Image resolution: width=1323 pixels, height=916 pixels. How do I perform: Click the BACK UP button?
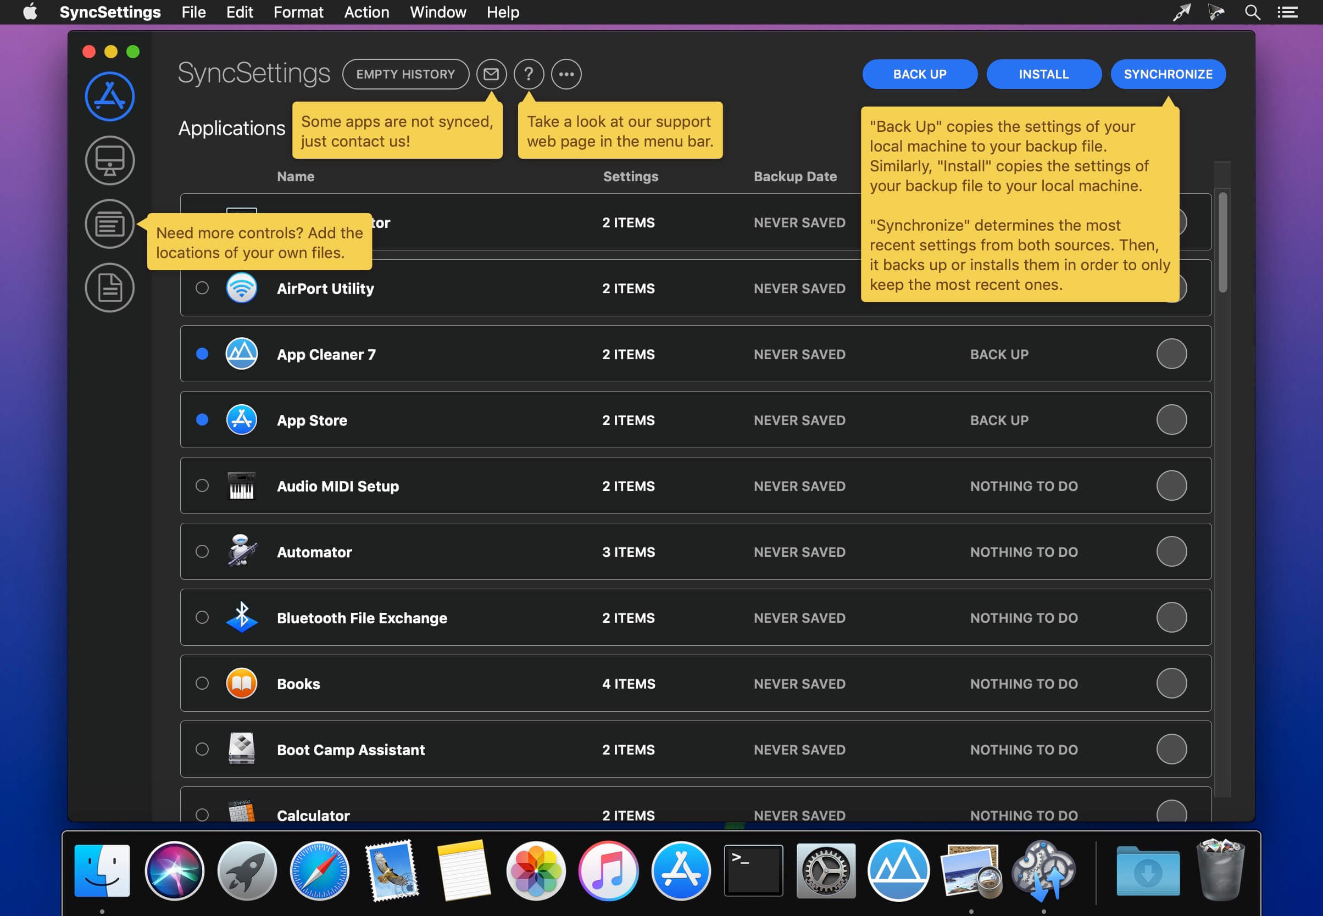point(919,74)
